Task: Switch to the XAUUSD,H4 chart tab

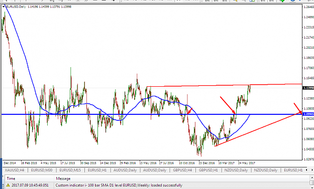Action: pyautogui.click(x=15, y=170)
